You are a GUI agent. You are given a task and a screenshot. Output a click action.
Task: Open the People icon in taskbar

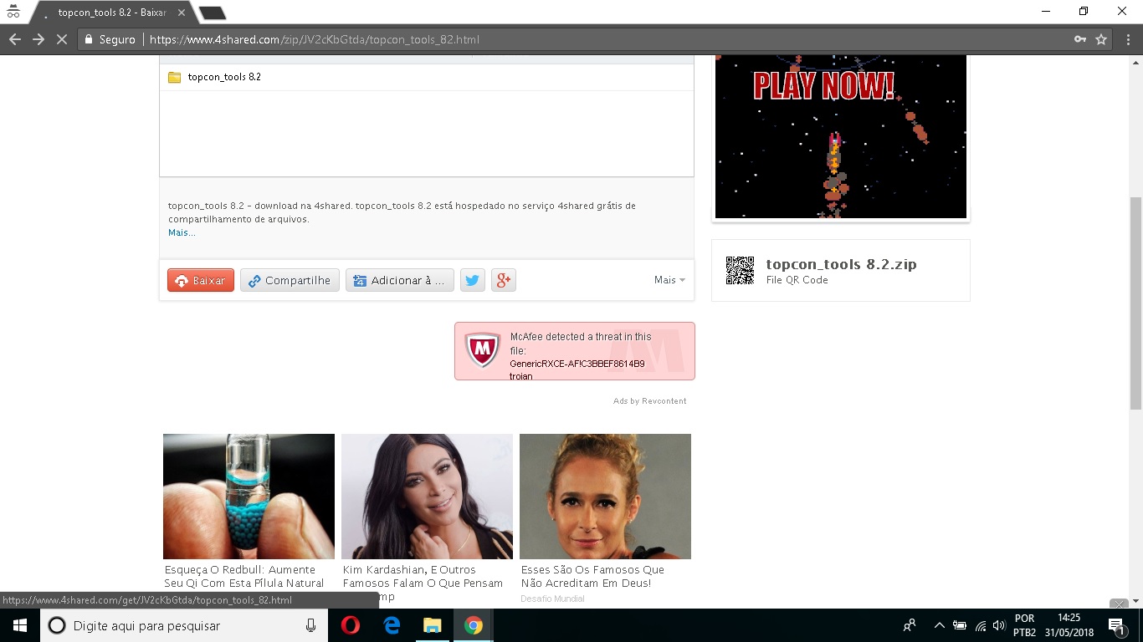[x=910, y=625]
